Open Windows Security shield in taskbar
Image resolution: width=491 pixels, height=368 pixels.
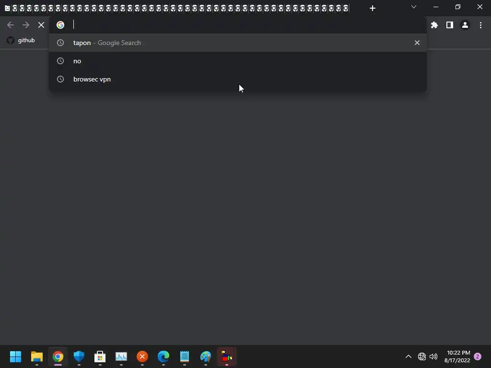coord(79,356)
